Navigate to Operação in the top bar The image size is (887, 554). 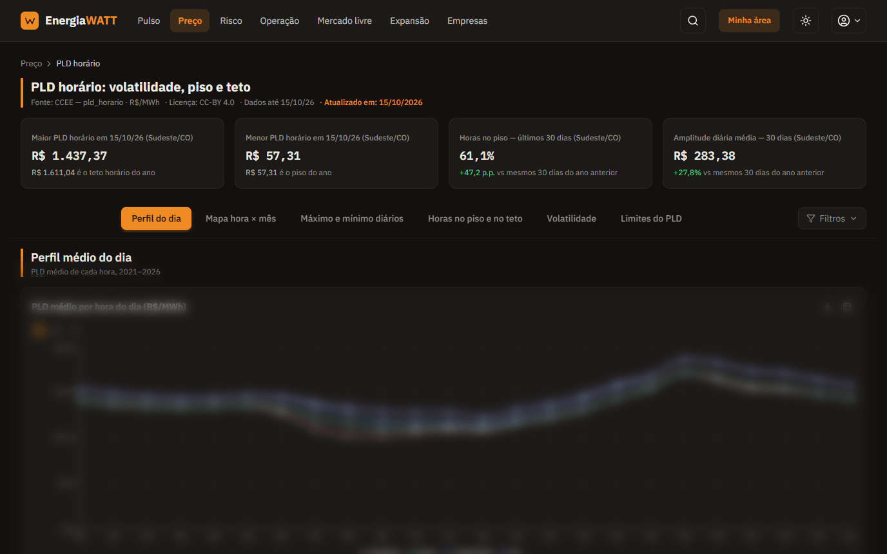pos(280,21)
